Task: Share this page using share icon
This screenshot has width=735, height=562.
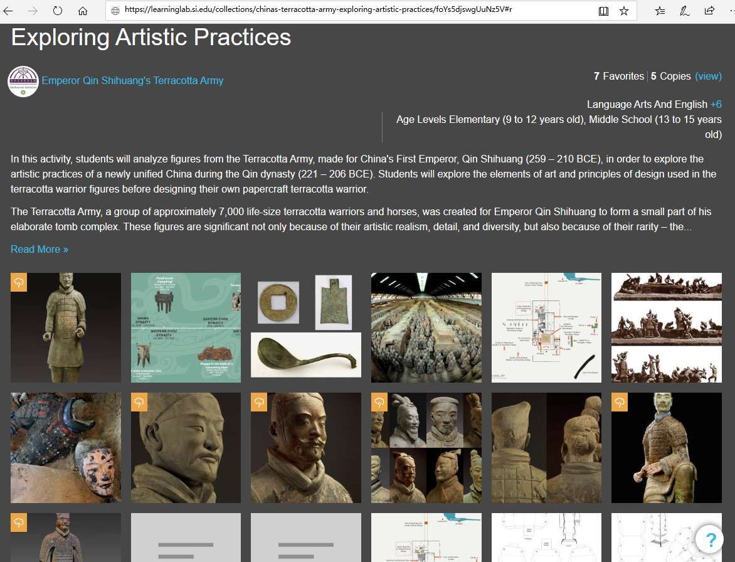Action: point(709,11)
